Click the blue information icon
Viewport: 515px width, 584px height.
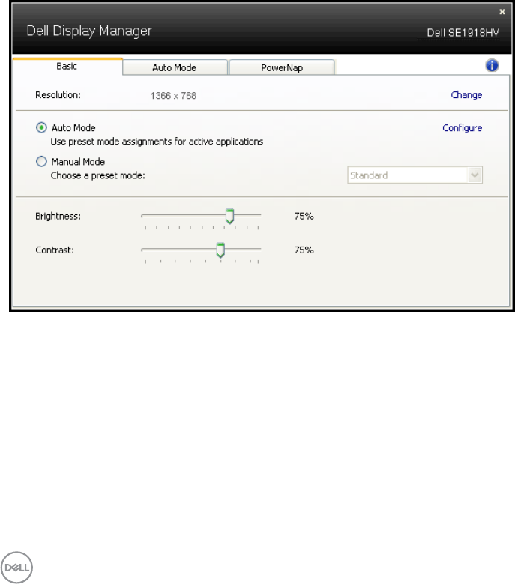tap(492, 65)
